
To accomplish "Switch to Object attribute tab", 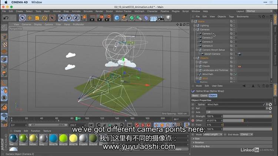I will coord(213,96).
